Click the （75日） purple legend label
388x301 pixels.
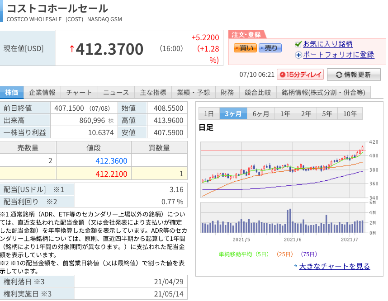[x=309, y=254]
